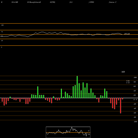Click the "SI MunafaSutraR" header label

34,2
